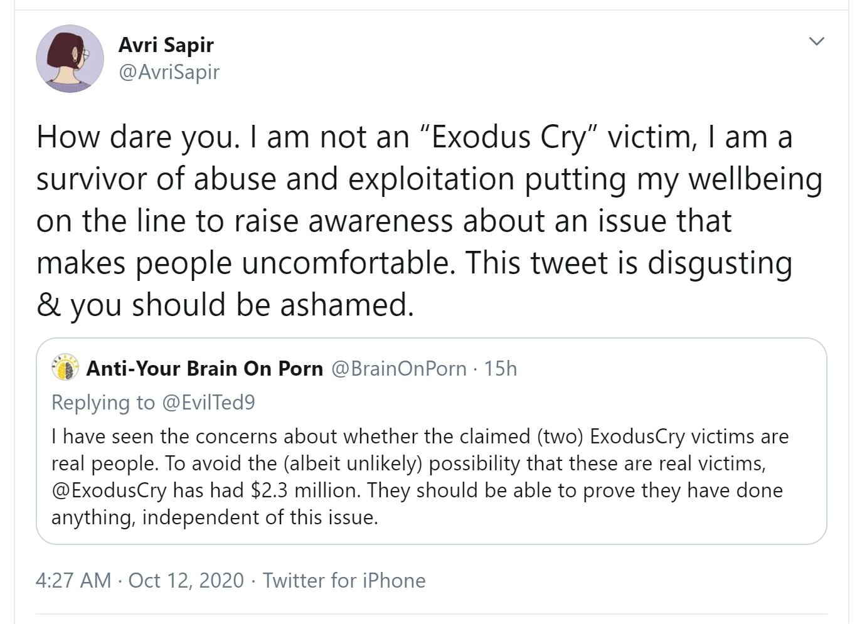Click the Twitter for iPhone source link
Viewport: 867px width, 624px height.
[344, 580]
